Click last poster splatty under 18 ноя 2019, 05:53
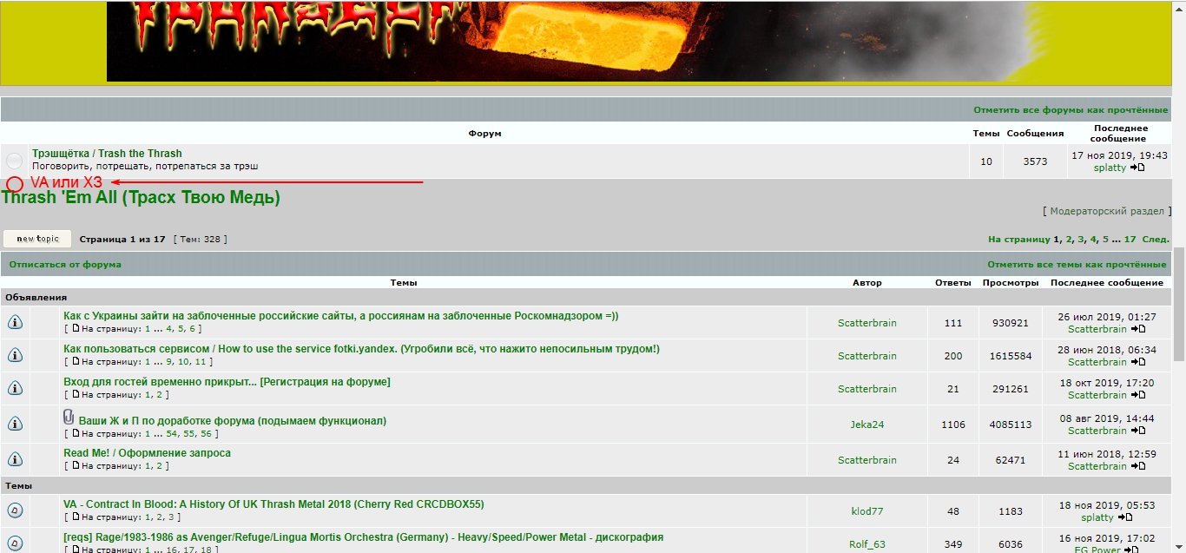The height and width of the screenshot is (553, 1186). [x=1097, y=517]
